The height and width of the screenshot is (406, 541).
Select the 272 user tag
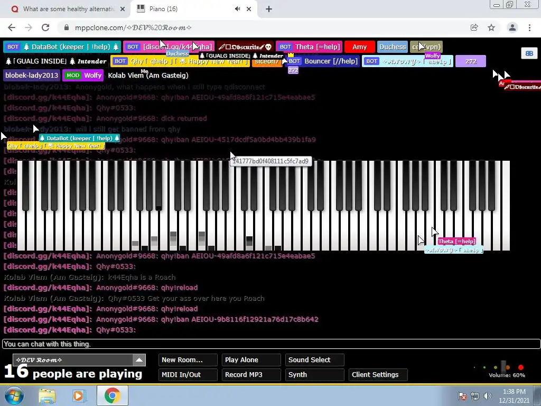471,61
